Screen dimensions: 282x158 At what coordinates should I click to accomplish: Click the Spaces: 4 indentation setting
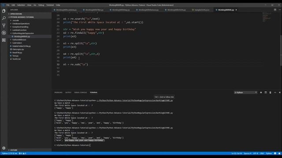[x=248, y=153]
